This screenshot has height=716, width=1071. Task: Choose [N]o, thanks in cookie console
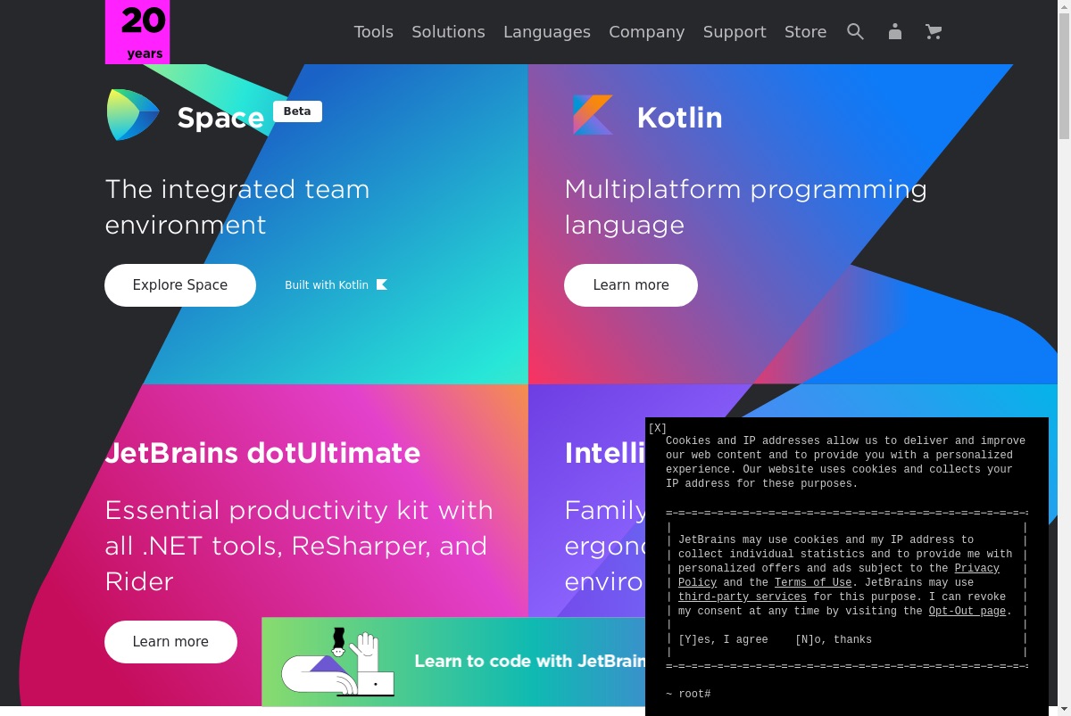834,639
